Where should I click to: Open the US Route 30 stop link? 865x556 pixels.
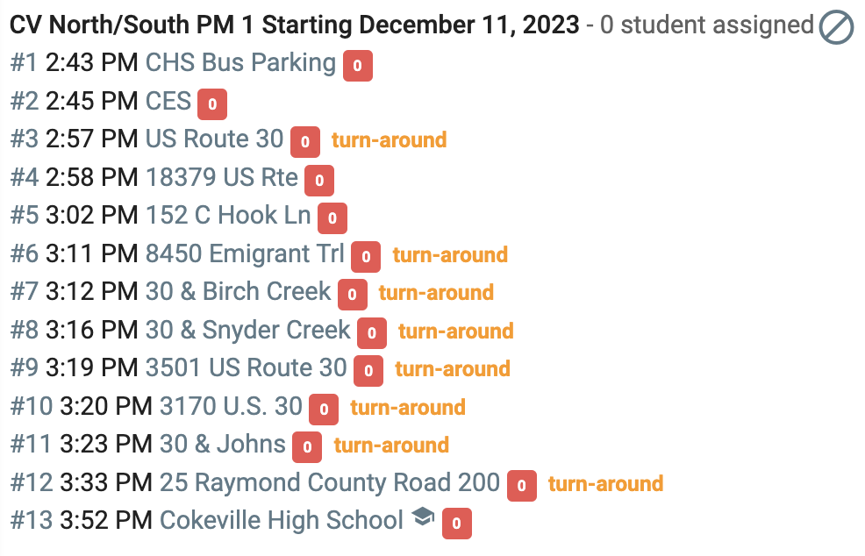coord(215,139)
